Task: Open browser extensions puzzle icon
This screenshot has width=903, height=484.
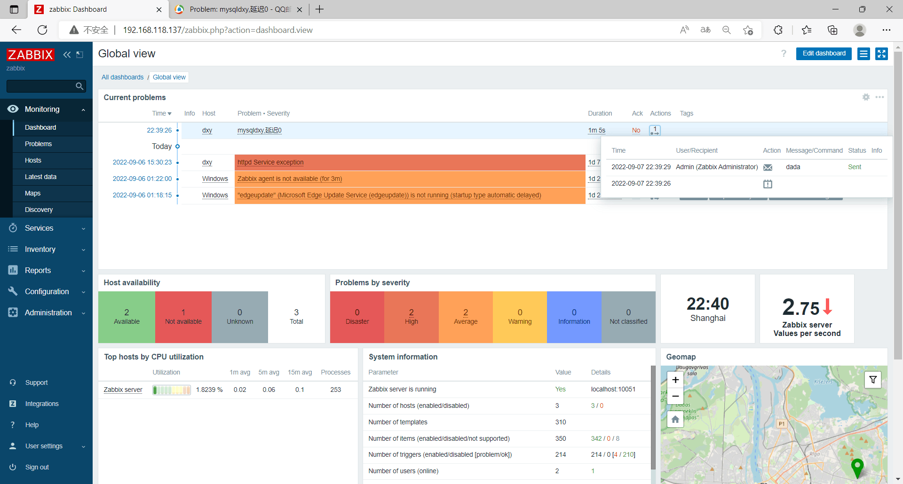Action: pyautogui.click(x=778, y=30)
